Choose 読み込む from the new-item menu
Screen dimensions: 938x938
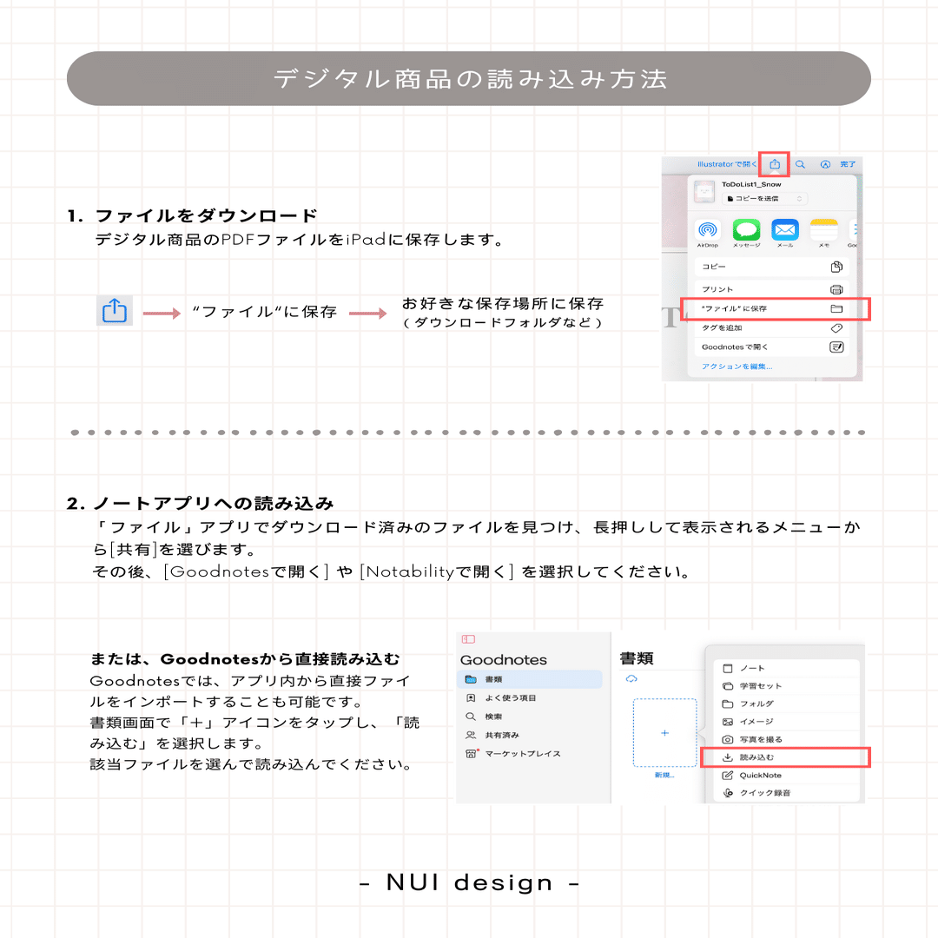(x=787, y=757)
